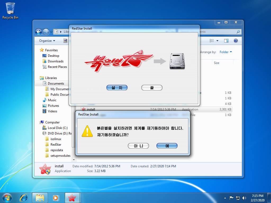The width and height of the screenshot is (271, 203).
Task: Select Videos library in navigation pane
Action: pyautogui.click(x=52, y=111)
